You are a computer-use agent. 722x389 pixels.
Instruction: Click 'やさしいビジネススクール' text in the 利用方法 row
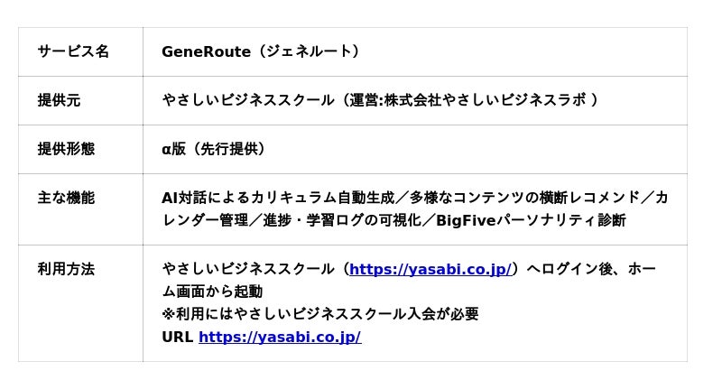point(247,269)
